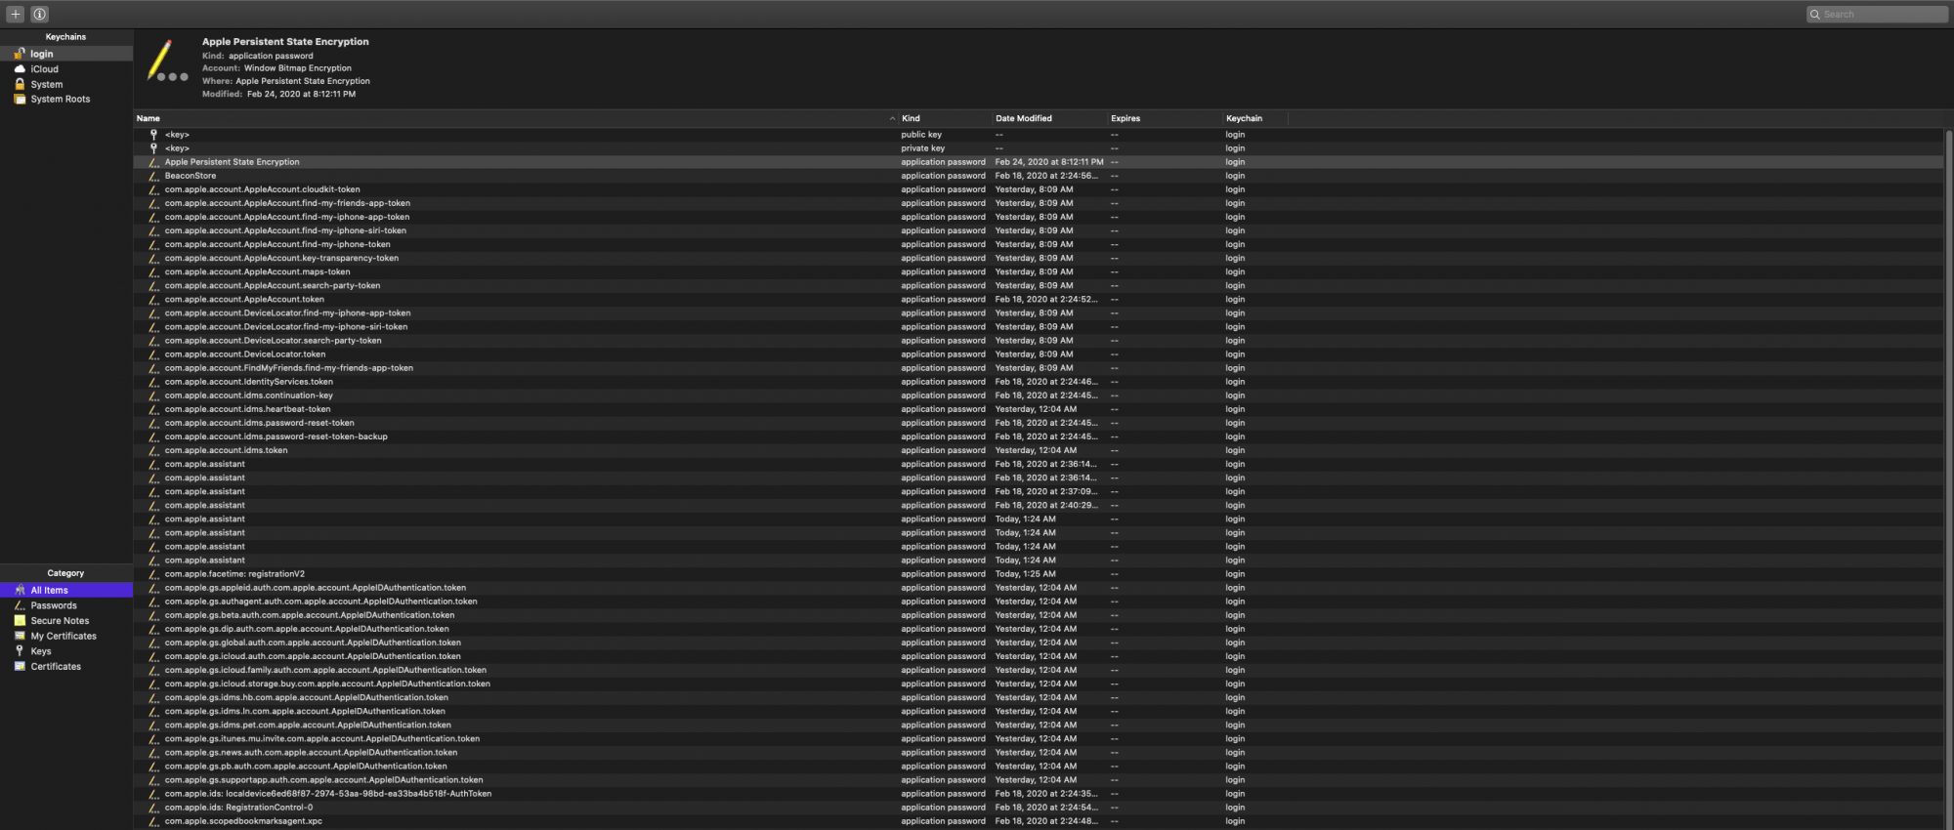Click the pencil icon beside AppleAccount.maps-token

point(153,271)
